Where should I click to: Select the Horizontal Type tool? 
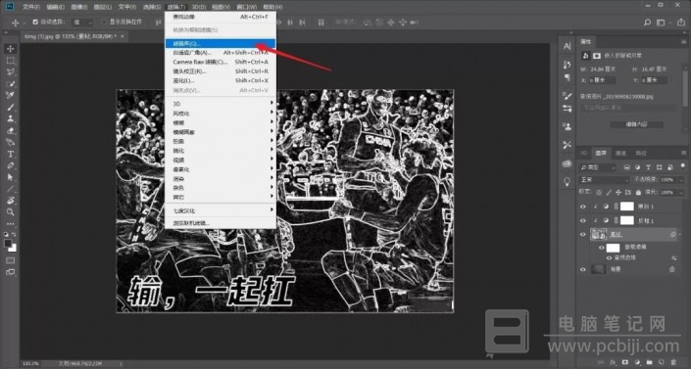11,154
